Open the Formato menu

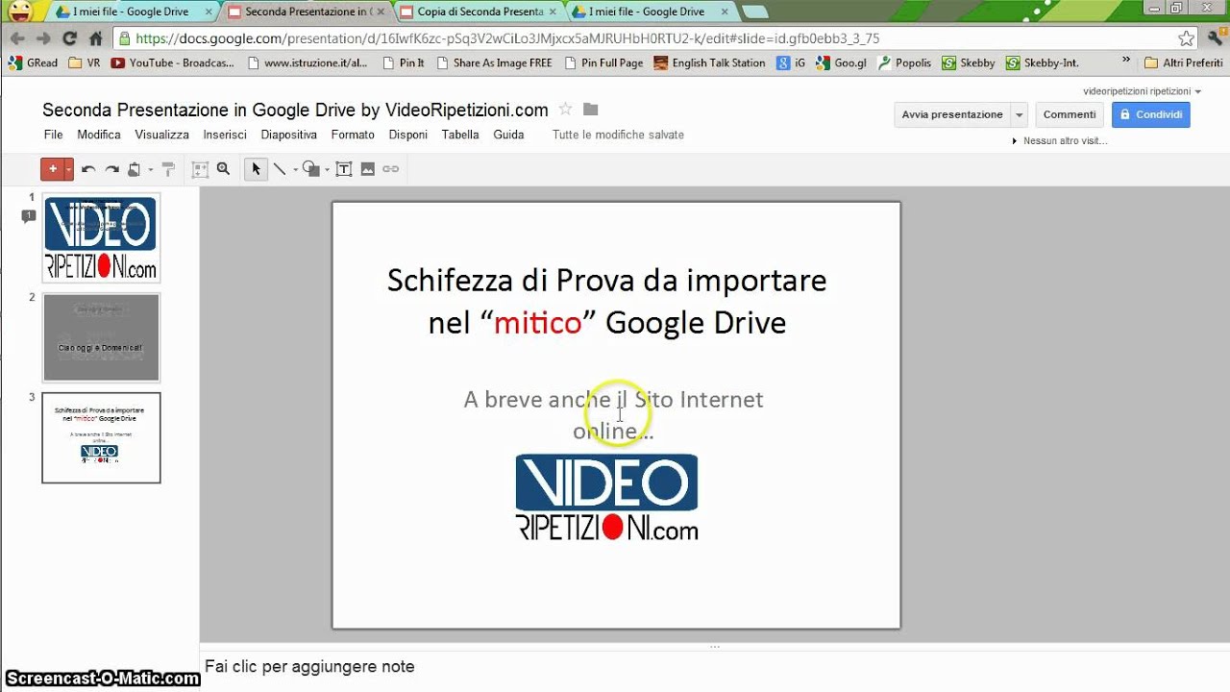point(353,135)
